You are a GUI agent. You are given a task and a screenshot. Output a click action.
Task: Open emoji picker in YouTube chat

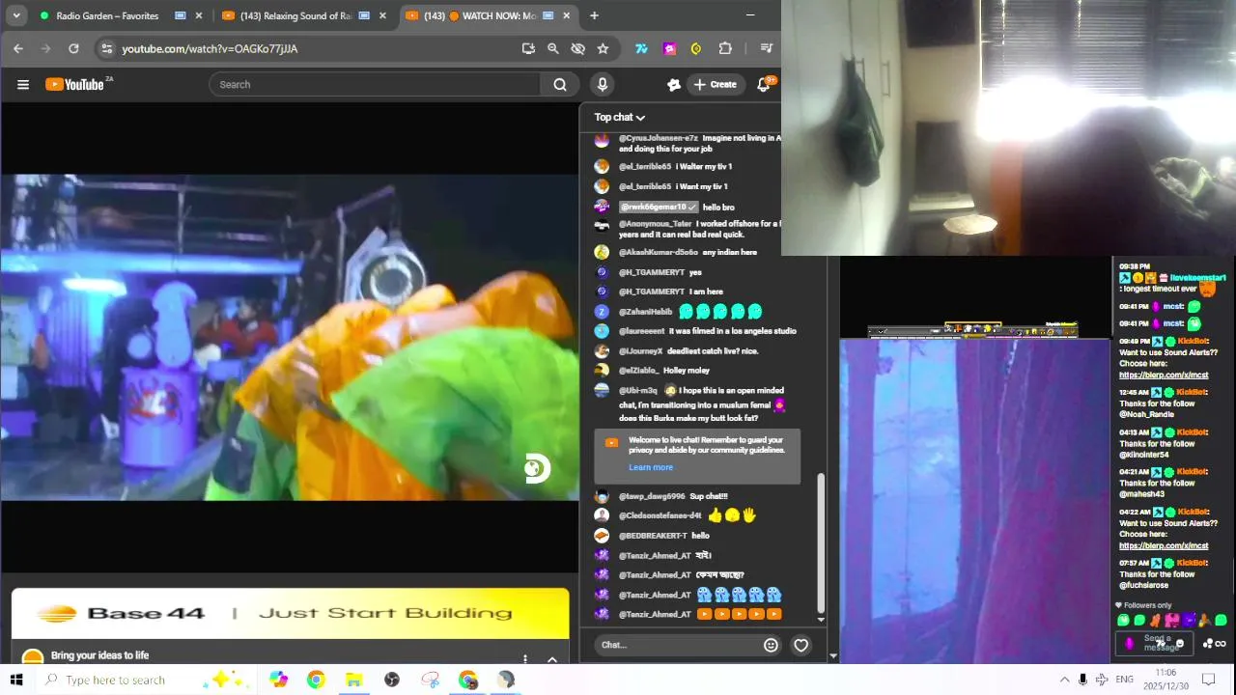tap(771, 645)
